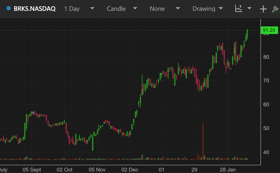Image resolution: width=280 pixels, height=173 pixels.
Task: Click the small white dash marker near 28 Jan candles
Action: click(231, 68)
